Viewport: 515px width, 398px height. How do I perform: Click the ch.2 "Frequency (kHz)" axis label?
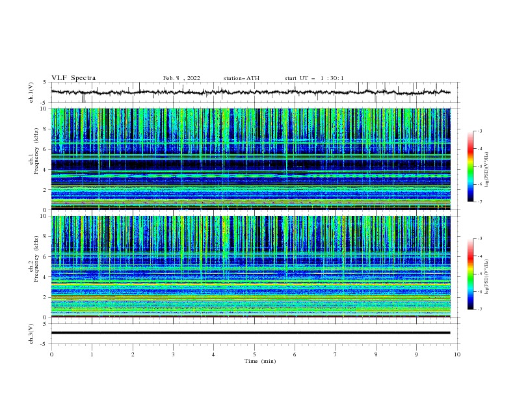click(36, 258)
